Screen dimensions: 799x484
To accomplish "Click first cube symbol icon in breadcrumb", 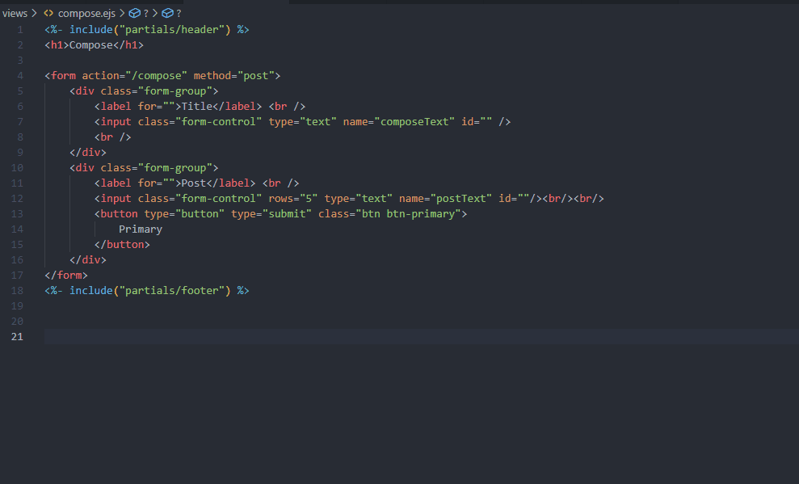I will point(135,13).
